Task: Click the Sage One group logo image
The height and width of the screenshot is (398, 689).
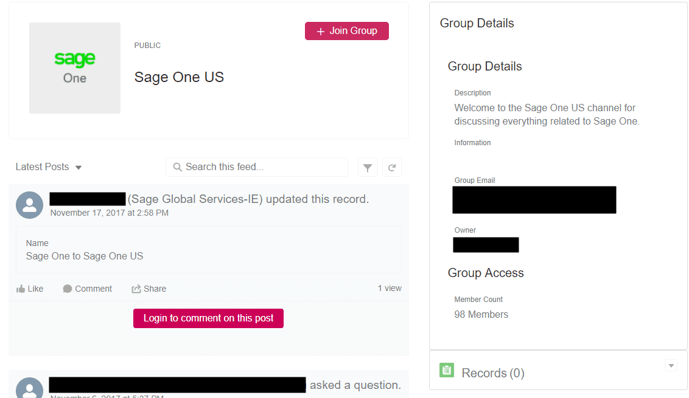Action: click(75, 68)
